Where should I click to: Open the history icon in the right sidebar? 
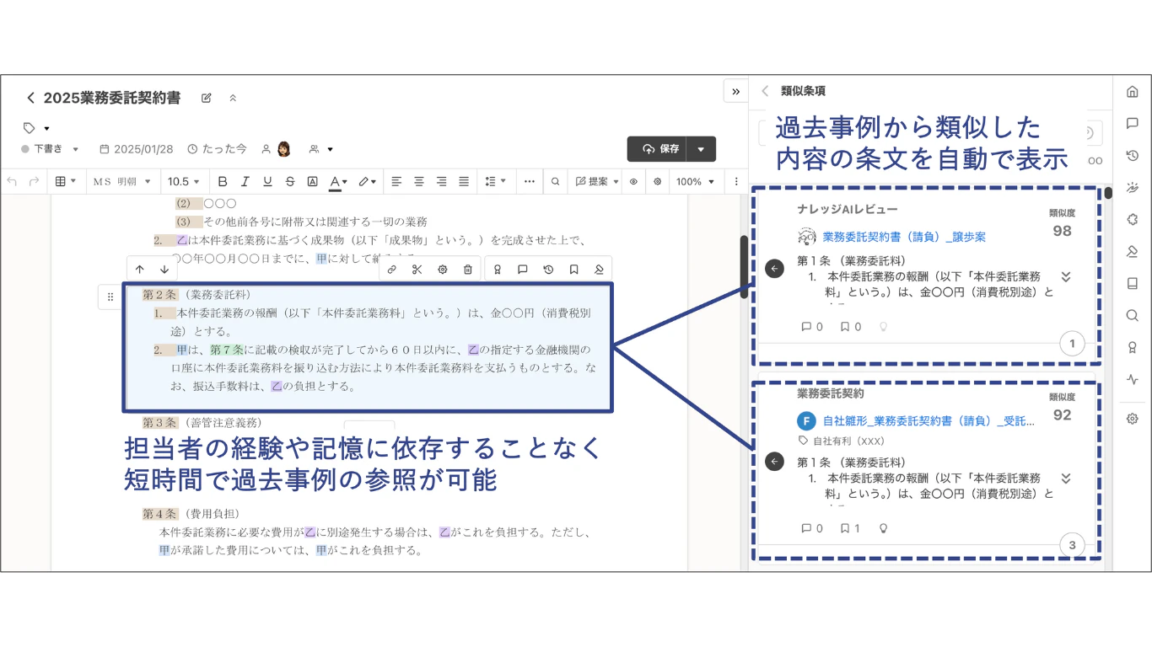1133,156
